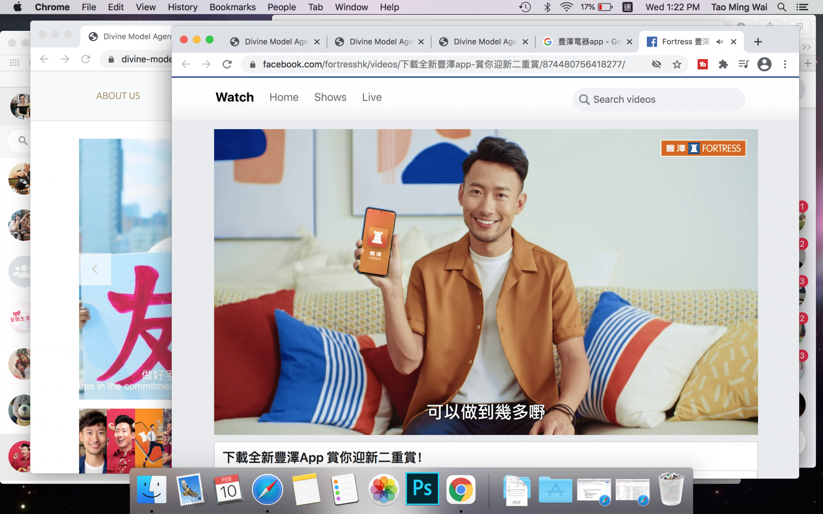Open the Chrome menu in menu bar
823x514 pixels.
52,7
